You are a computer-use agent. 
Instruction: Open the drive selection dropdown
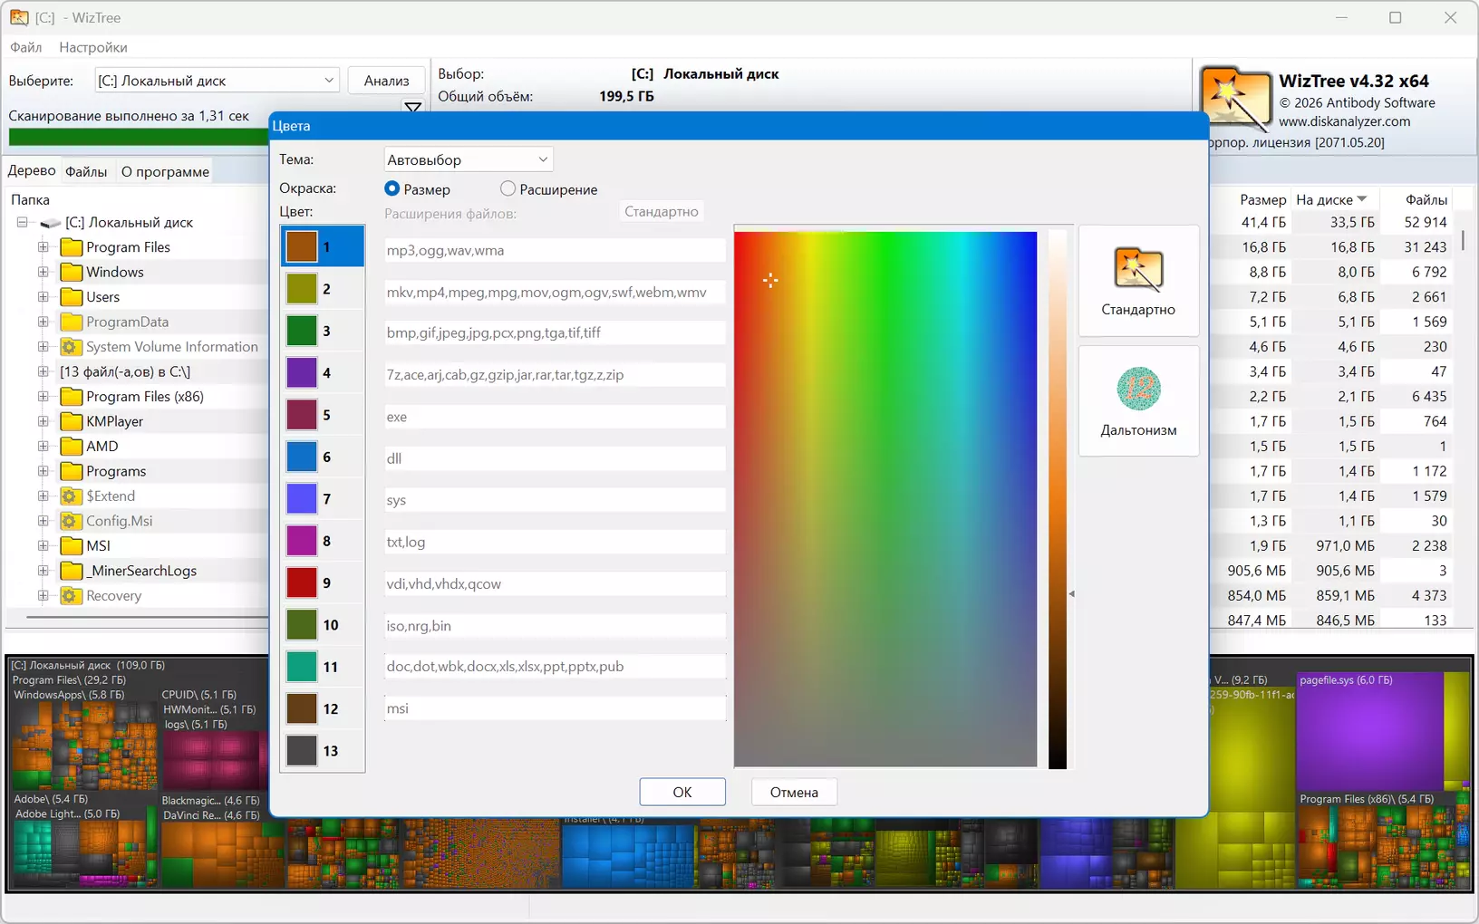(x=217, y=81)
